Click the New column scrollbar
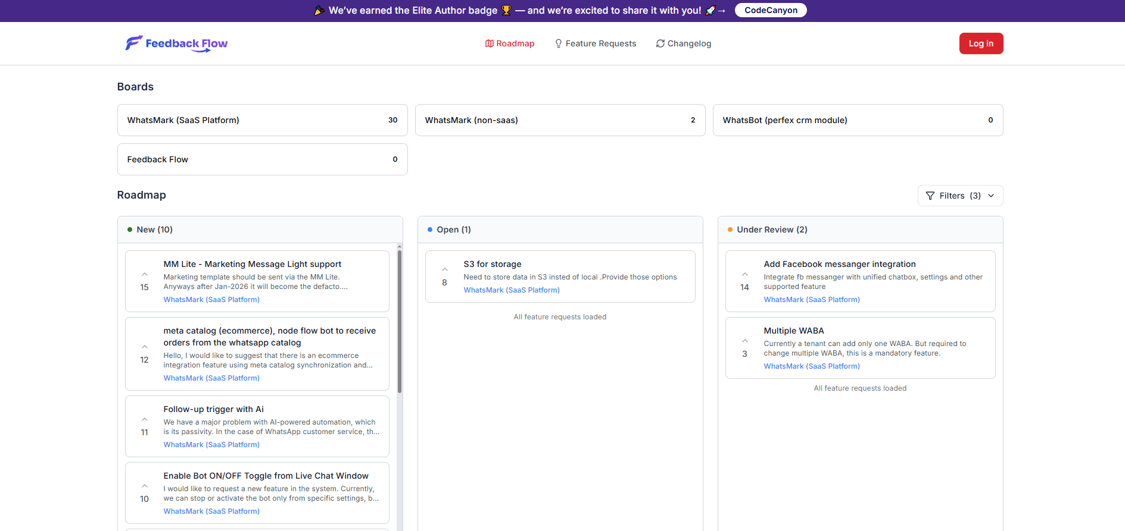 [400, 321]
